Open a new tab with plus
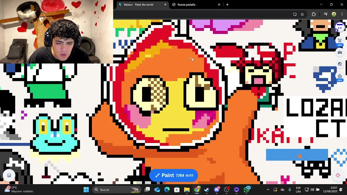 pyautogui.click(x=227, y=5)
